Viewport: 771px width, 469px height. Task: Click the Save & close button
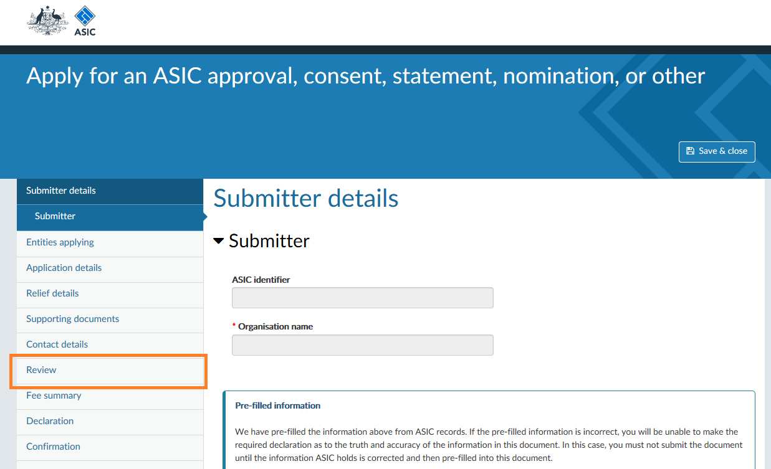[717, 151]
